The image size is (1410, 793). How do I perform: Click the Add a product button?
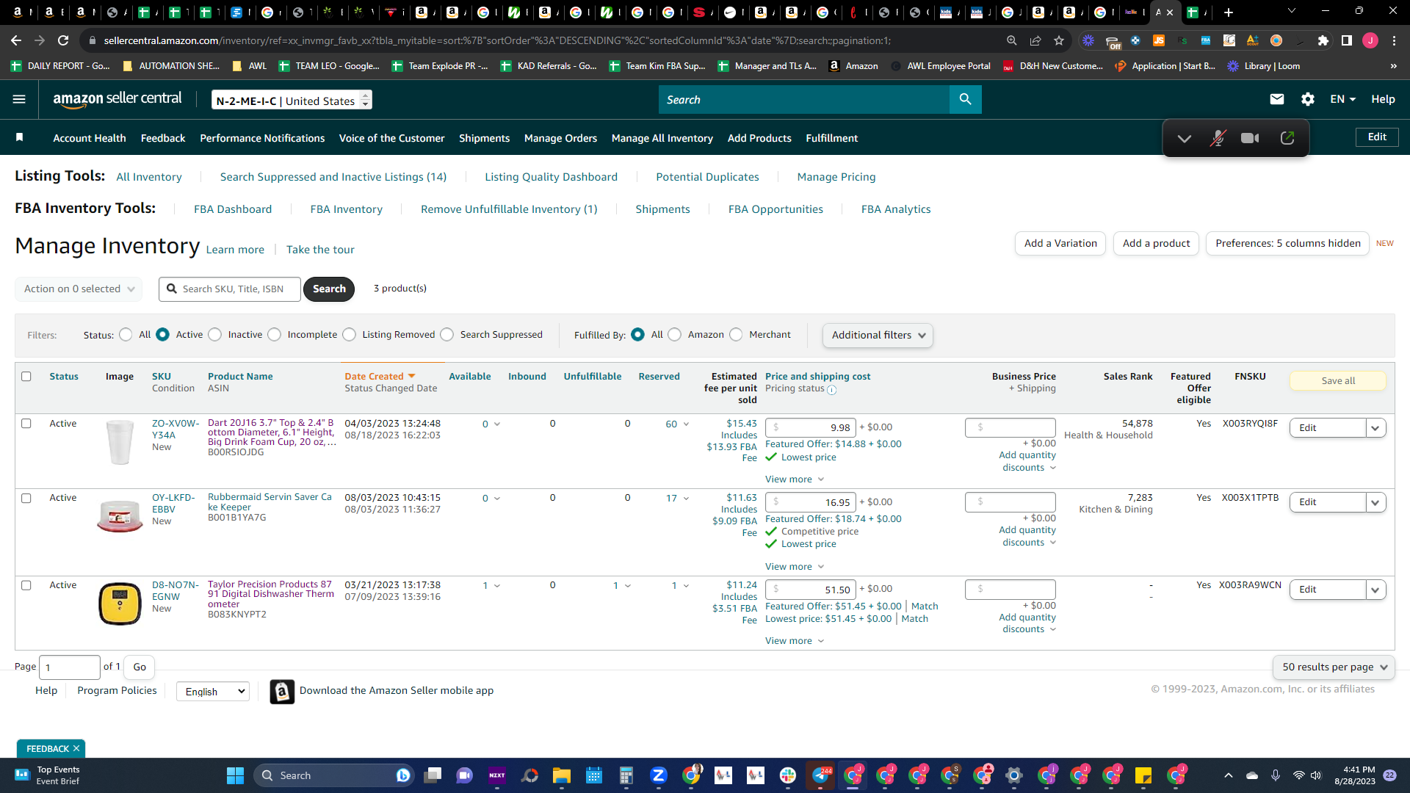coord(1156,243)
